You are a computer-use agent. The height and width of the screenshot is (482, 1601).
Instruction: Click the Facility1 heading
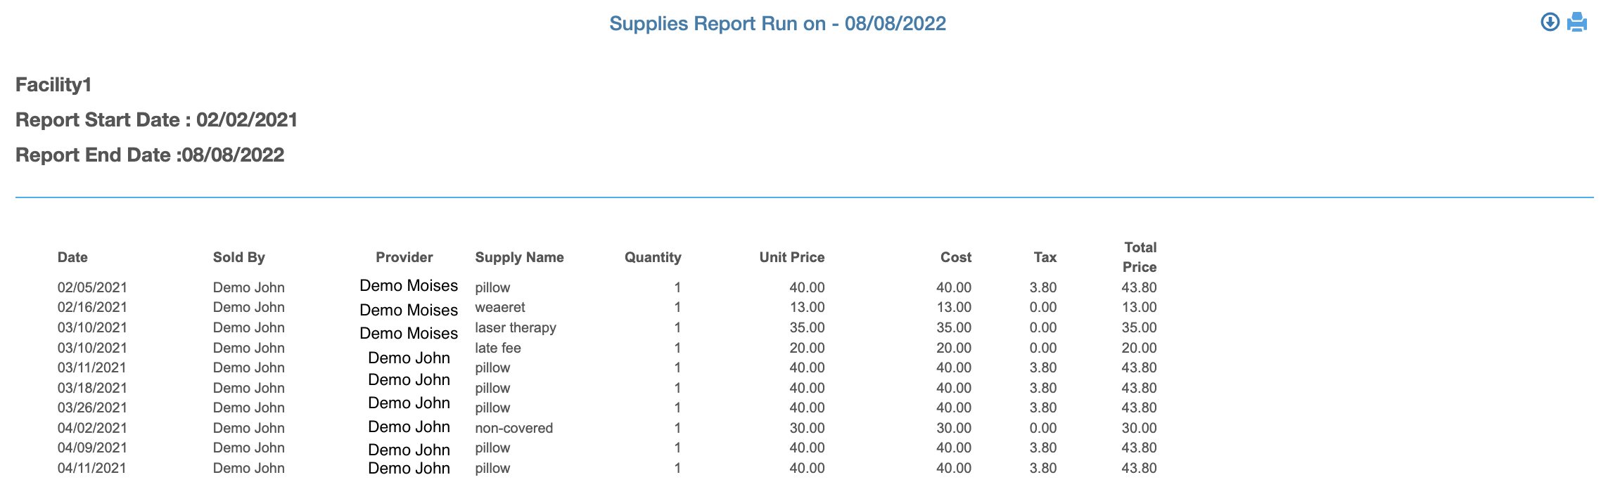(53, 85)
